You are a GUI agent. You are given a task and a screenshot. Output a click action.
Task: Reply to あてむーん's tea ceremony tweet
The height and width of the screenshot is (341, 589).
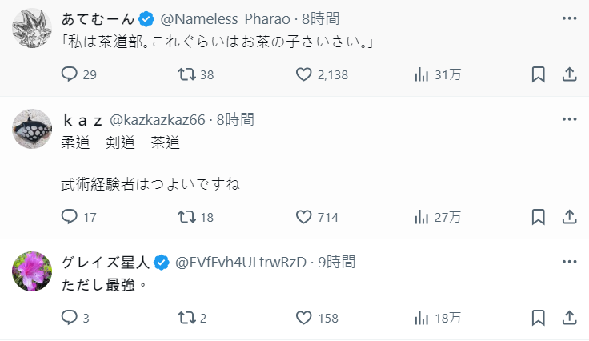(x=70, y=74)
